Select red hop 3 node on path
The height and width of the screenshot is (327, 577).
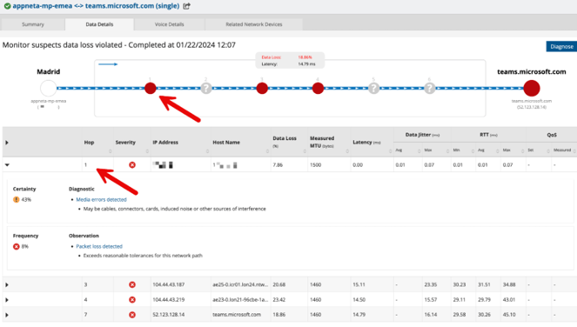[x=262, y=89]
